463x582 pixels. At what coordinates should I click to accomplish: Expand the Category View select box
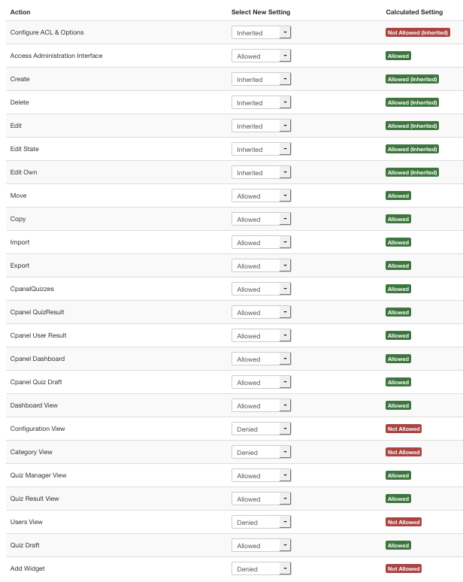(x=261, y=453)
